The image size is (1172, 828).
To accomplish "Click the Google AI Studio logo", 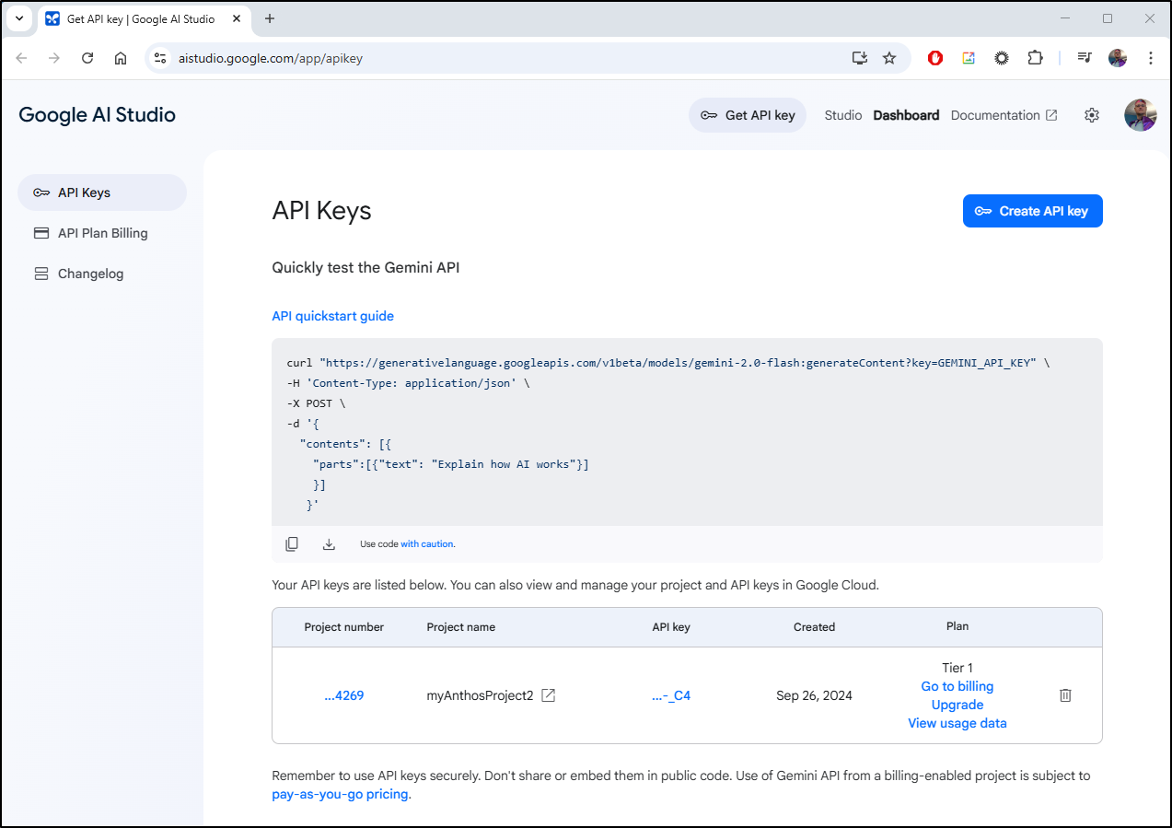I will click(97, 115).
